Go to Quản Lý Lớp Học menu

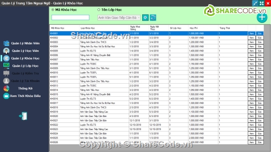(25, 66)
